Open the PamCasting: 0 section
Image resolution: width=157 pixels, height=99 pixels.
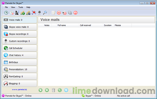coord(19,77)
